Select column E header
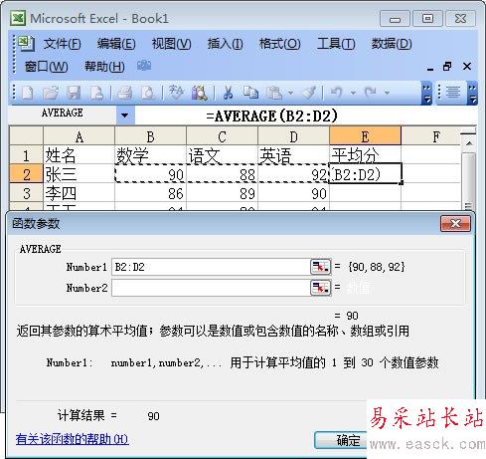The image size is (486, 459). (365, 136)
